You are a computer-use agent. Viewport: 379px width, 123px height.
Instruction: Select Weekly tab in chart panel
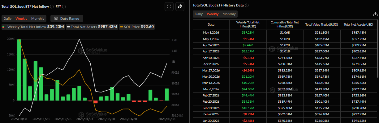click(21, 18)
